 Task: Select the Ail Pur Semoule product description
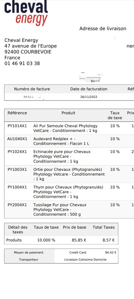point(66,128)
